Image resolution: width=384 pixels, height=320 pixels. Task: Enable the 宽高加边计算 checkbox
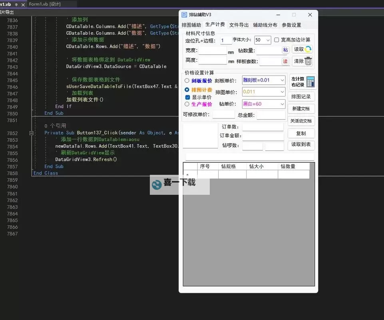276,40
